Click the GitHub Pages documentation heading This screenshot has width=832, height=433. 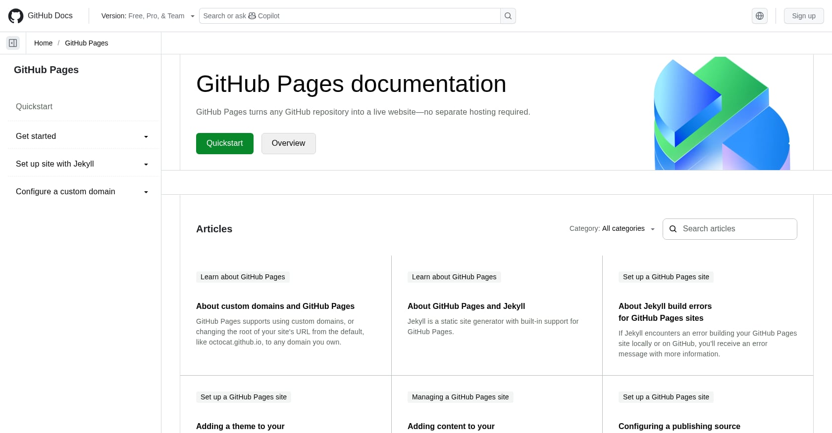click(351, 84)
